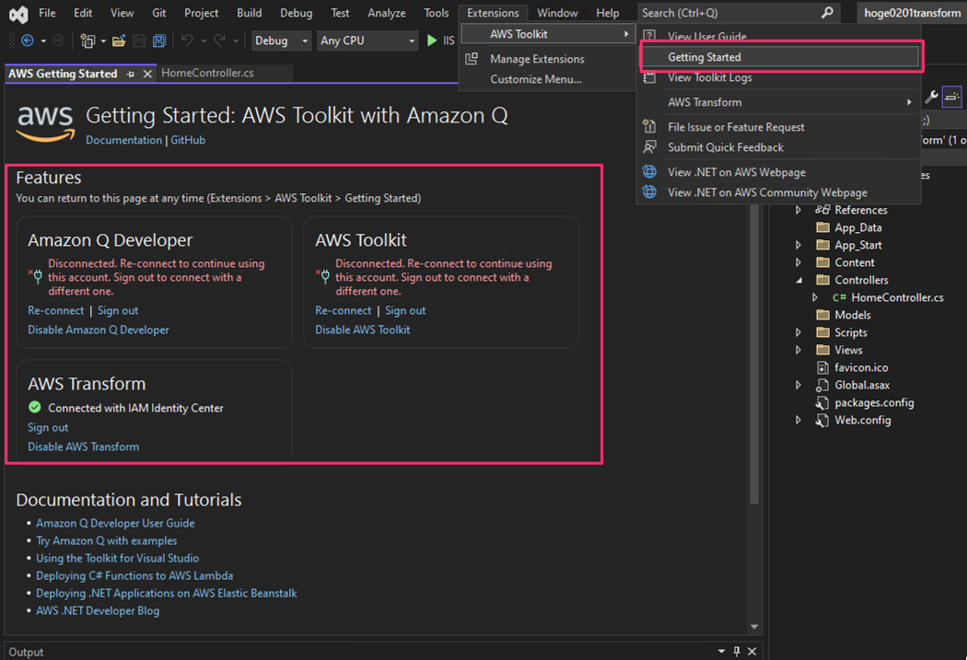Click in the Search (Ctrl+Q) box
This screenshot has height=660, width=967.
pyautogui.click(x=728, y=13)
